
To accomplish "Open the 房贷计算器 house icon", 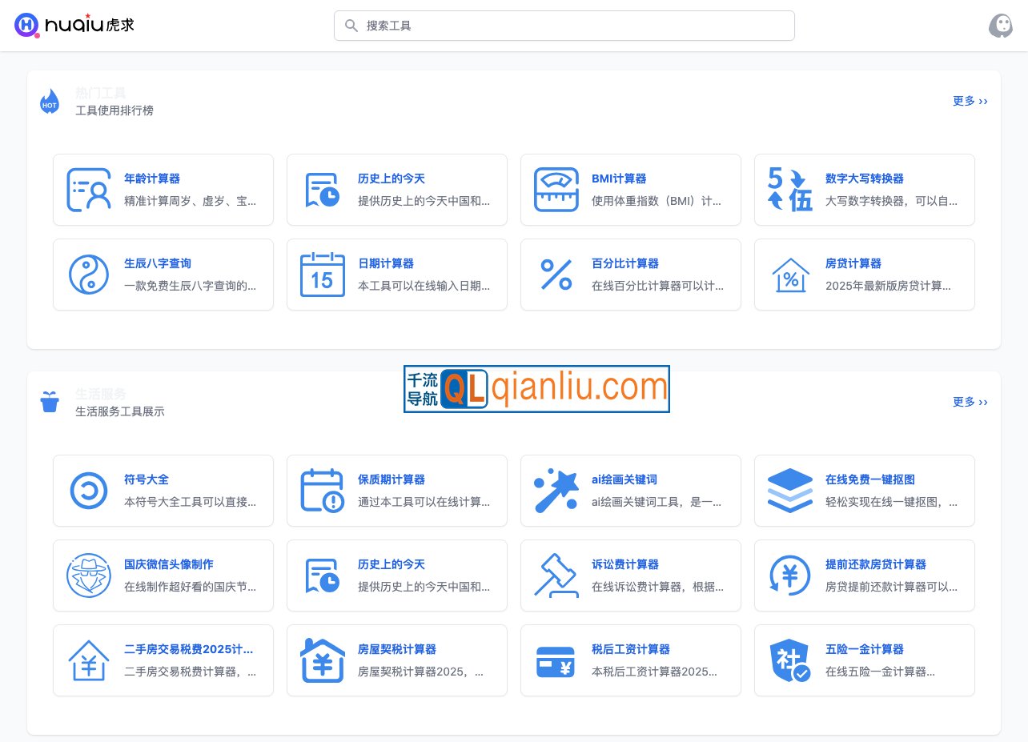I will click(x=789, y=275).
